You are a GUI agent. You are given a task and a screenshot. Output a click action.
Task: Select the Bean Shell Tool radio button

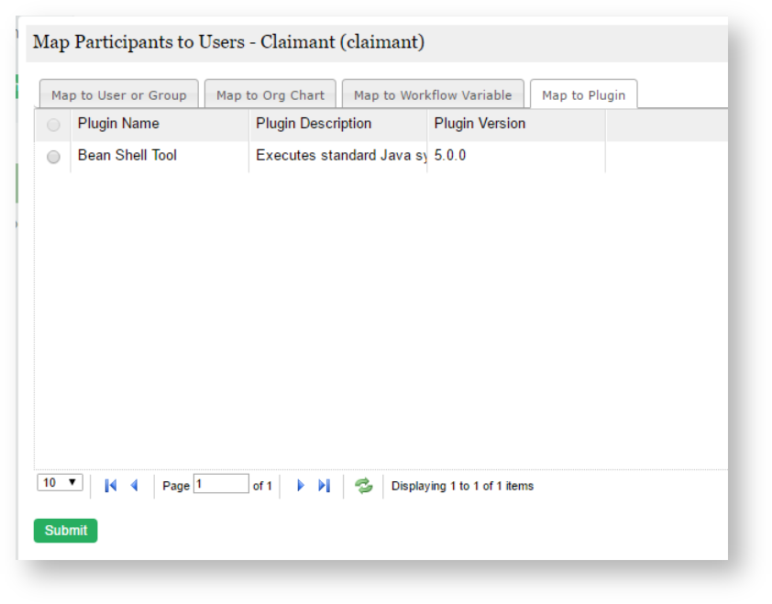[x=53, y=157]
